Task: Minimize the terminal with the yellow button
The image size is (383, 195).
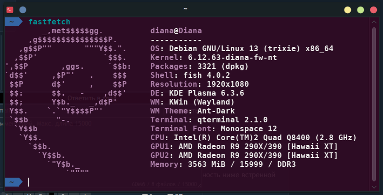Action: click(348, 10)
